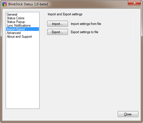The height and width of the screenshot is (123, 143).
Task: Click the Import... button
Action: (x=57, y=24)
